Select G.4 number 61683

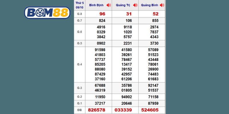153,79
